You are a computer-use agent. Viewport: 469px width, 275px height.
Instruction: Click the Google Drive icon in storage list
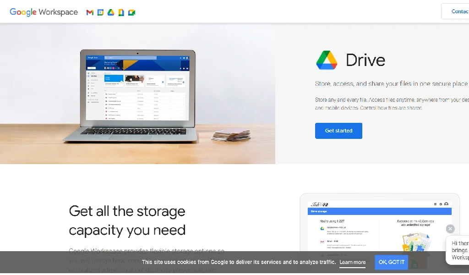322,228
